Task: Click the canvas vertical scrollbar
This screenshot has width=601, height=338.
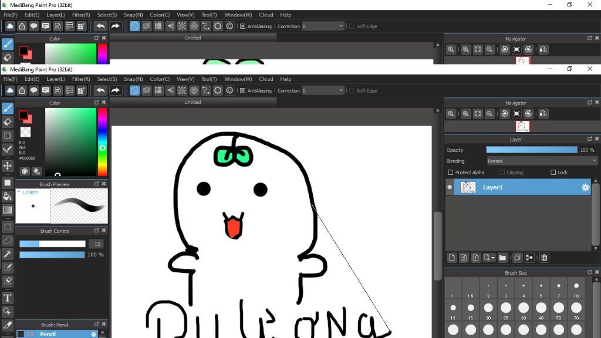Action: (x=437, y=245)
